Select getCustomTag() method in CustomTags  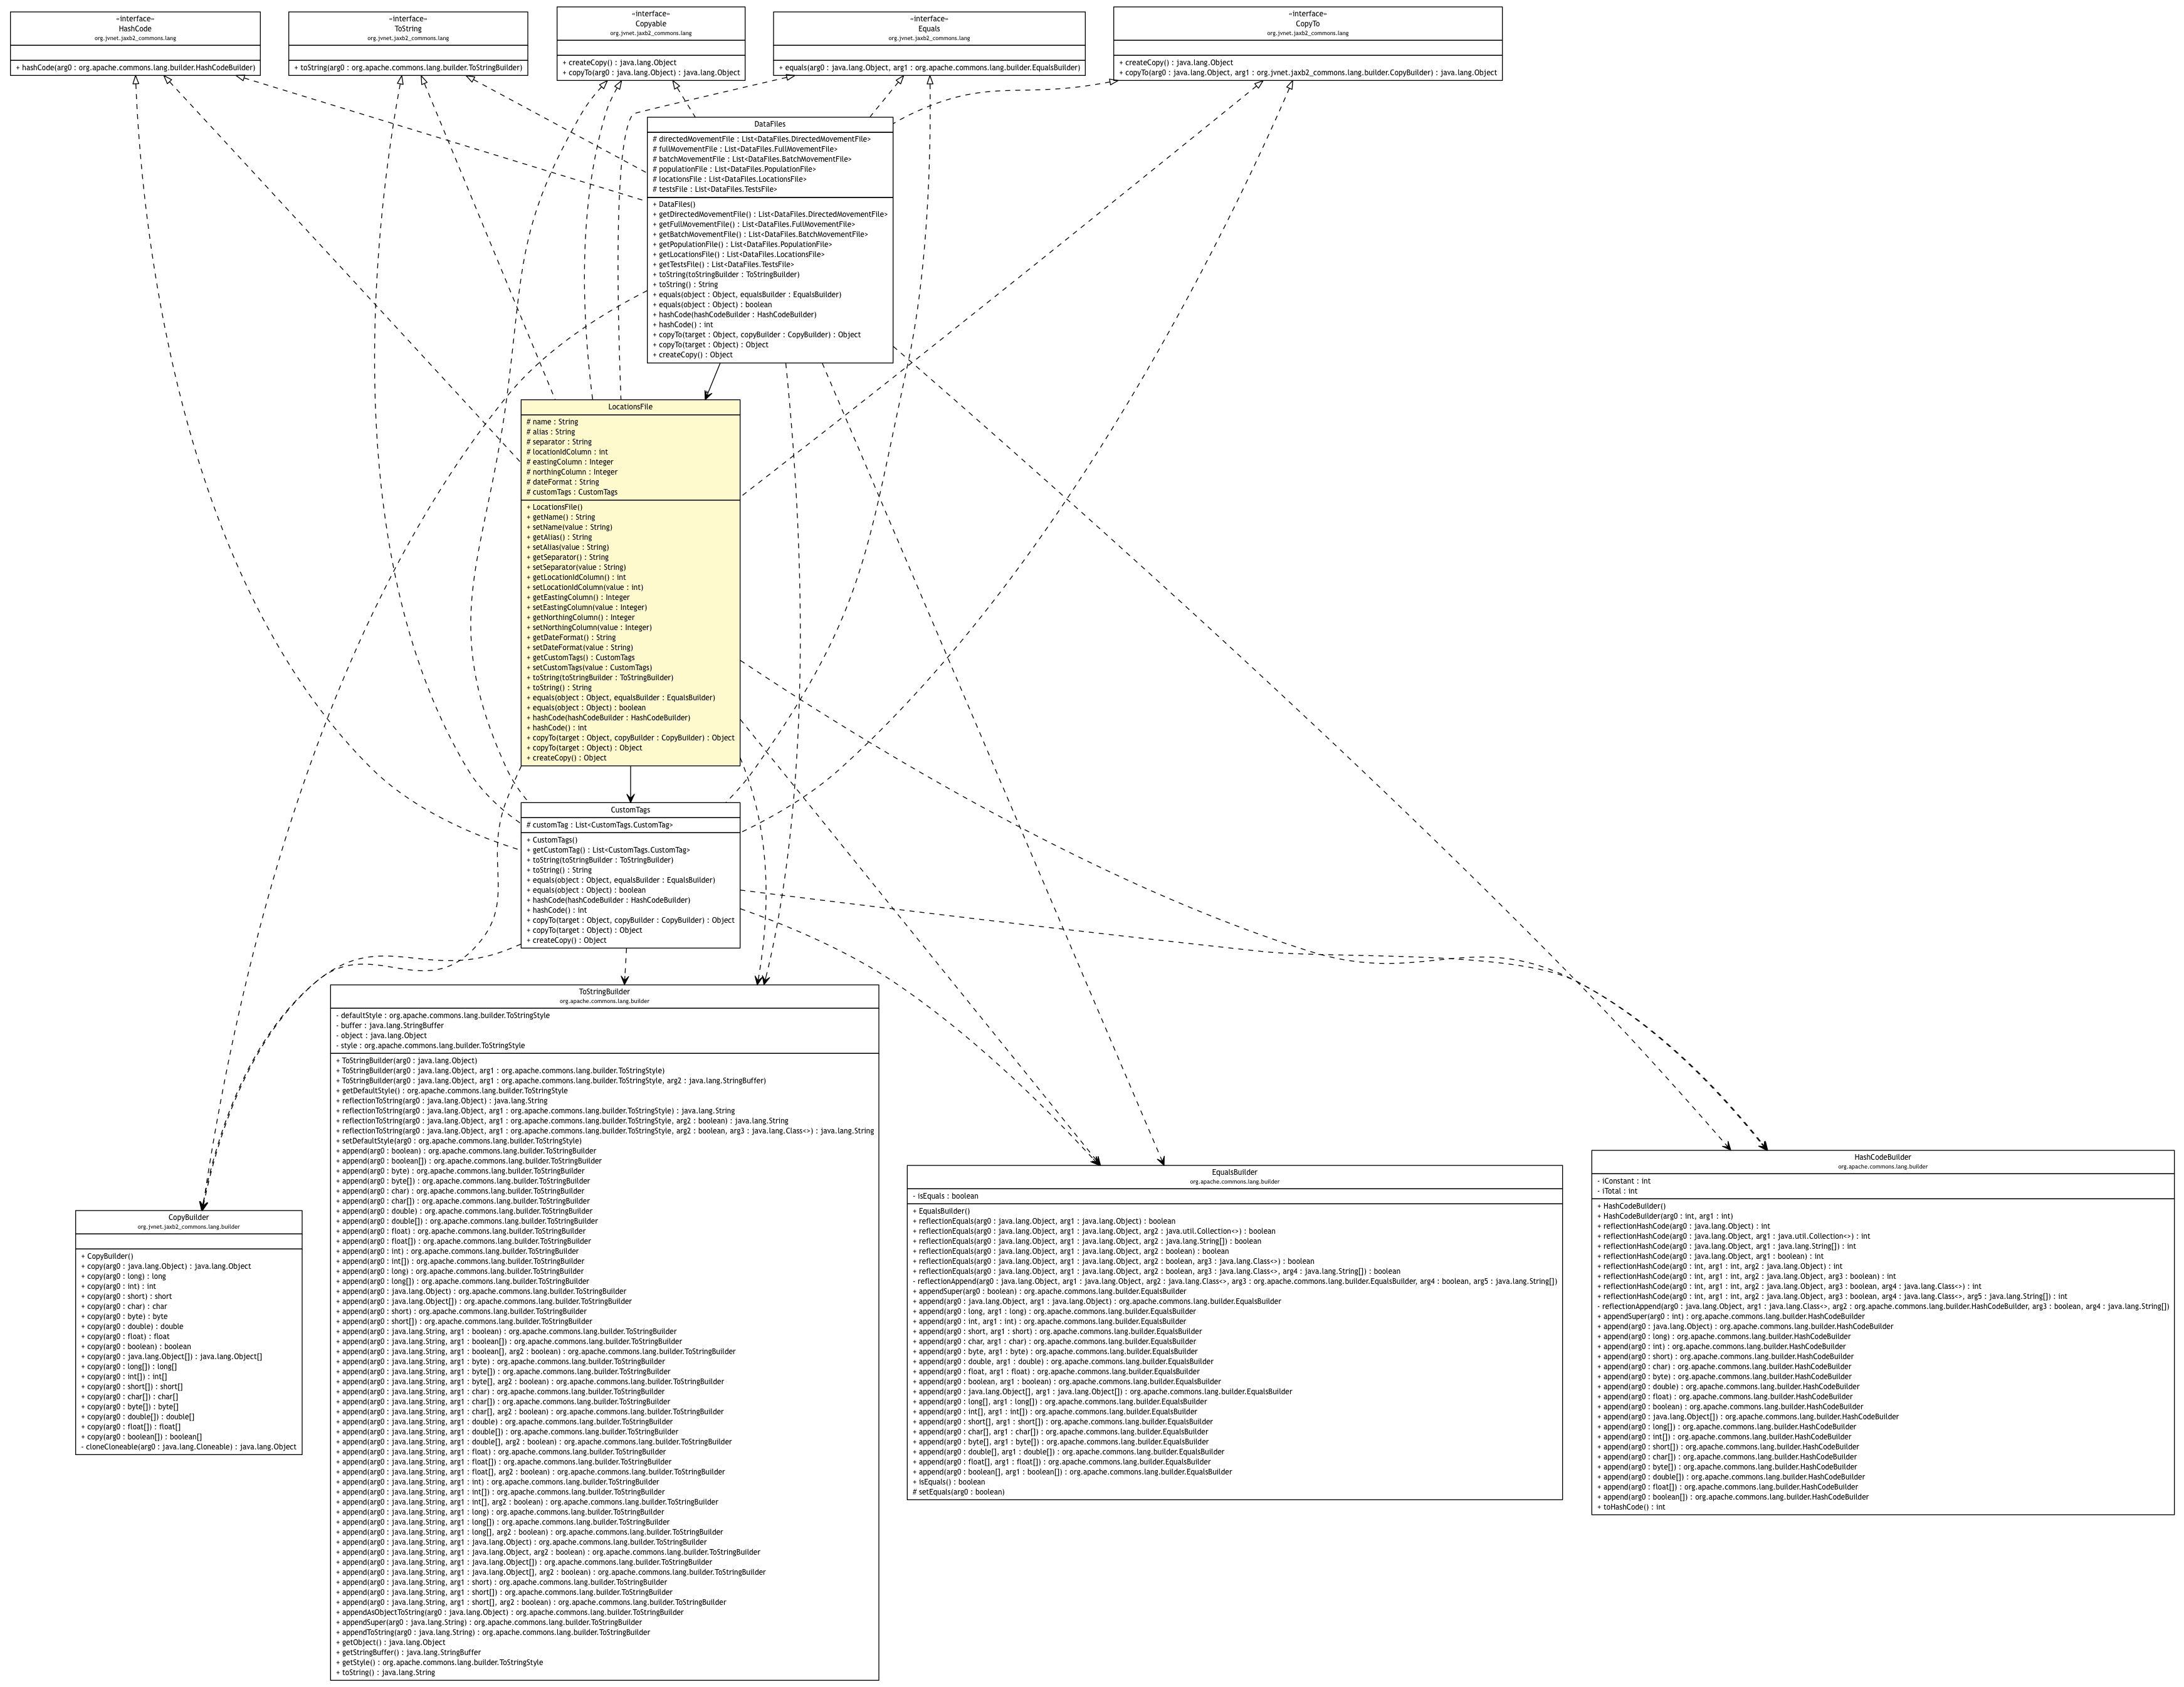pyautogui.click(x=608, y=850)
